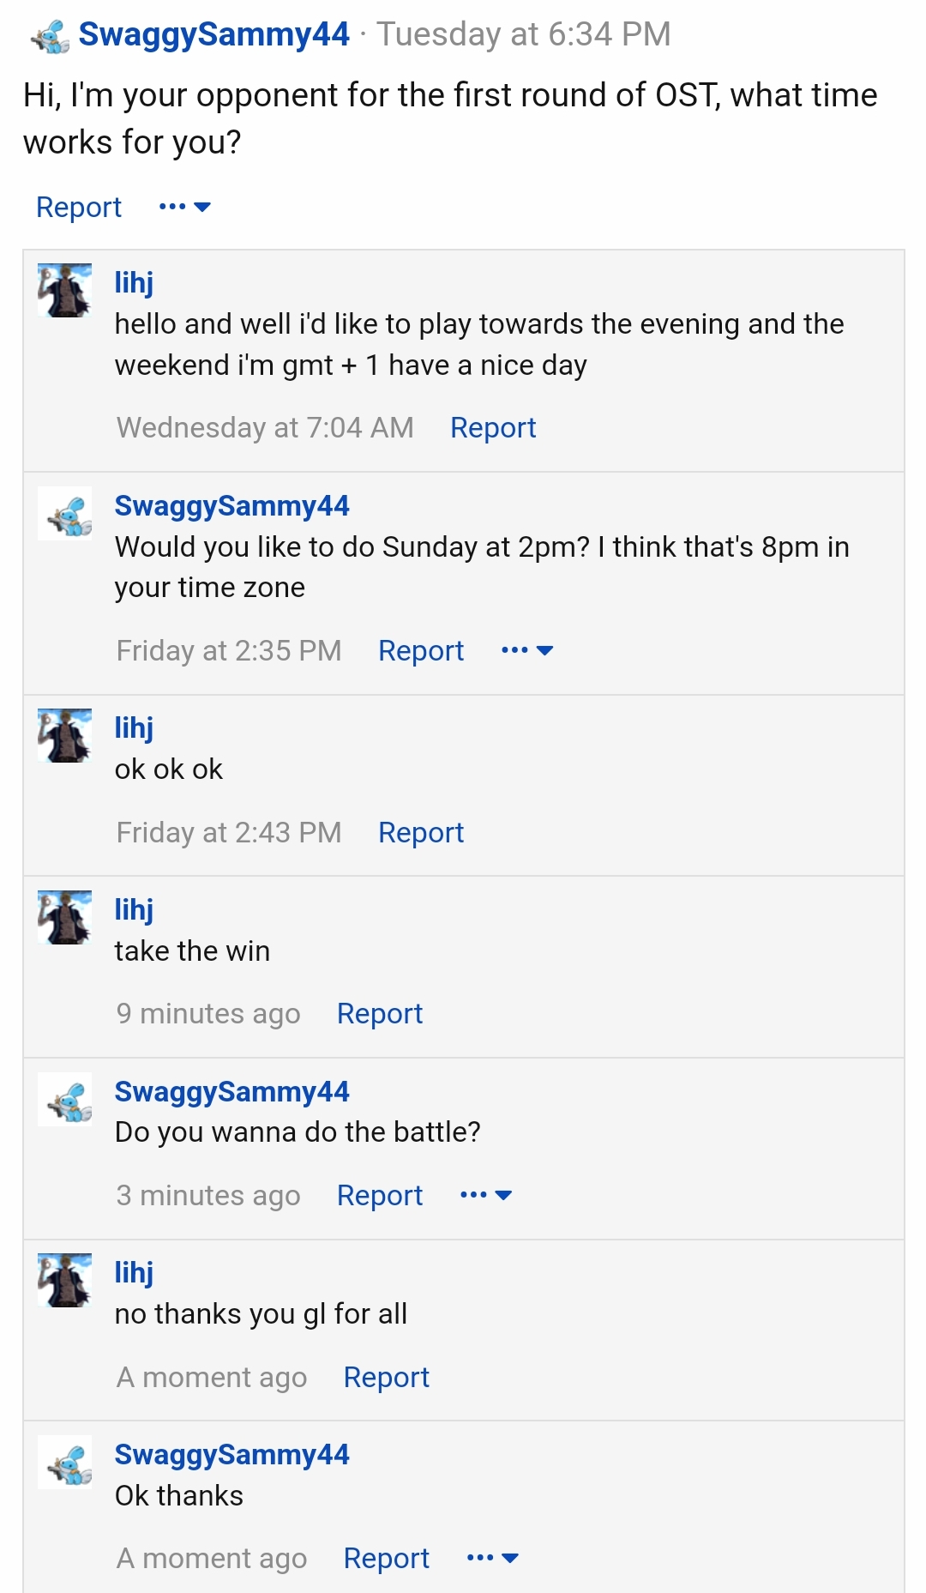Click SwaggySammy44's avatar beside 'Do you wanna do the battle?'
Viewport: 926px width, 1593px height.
64,1099
